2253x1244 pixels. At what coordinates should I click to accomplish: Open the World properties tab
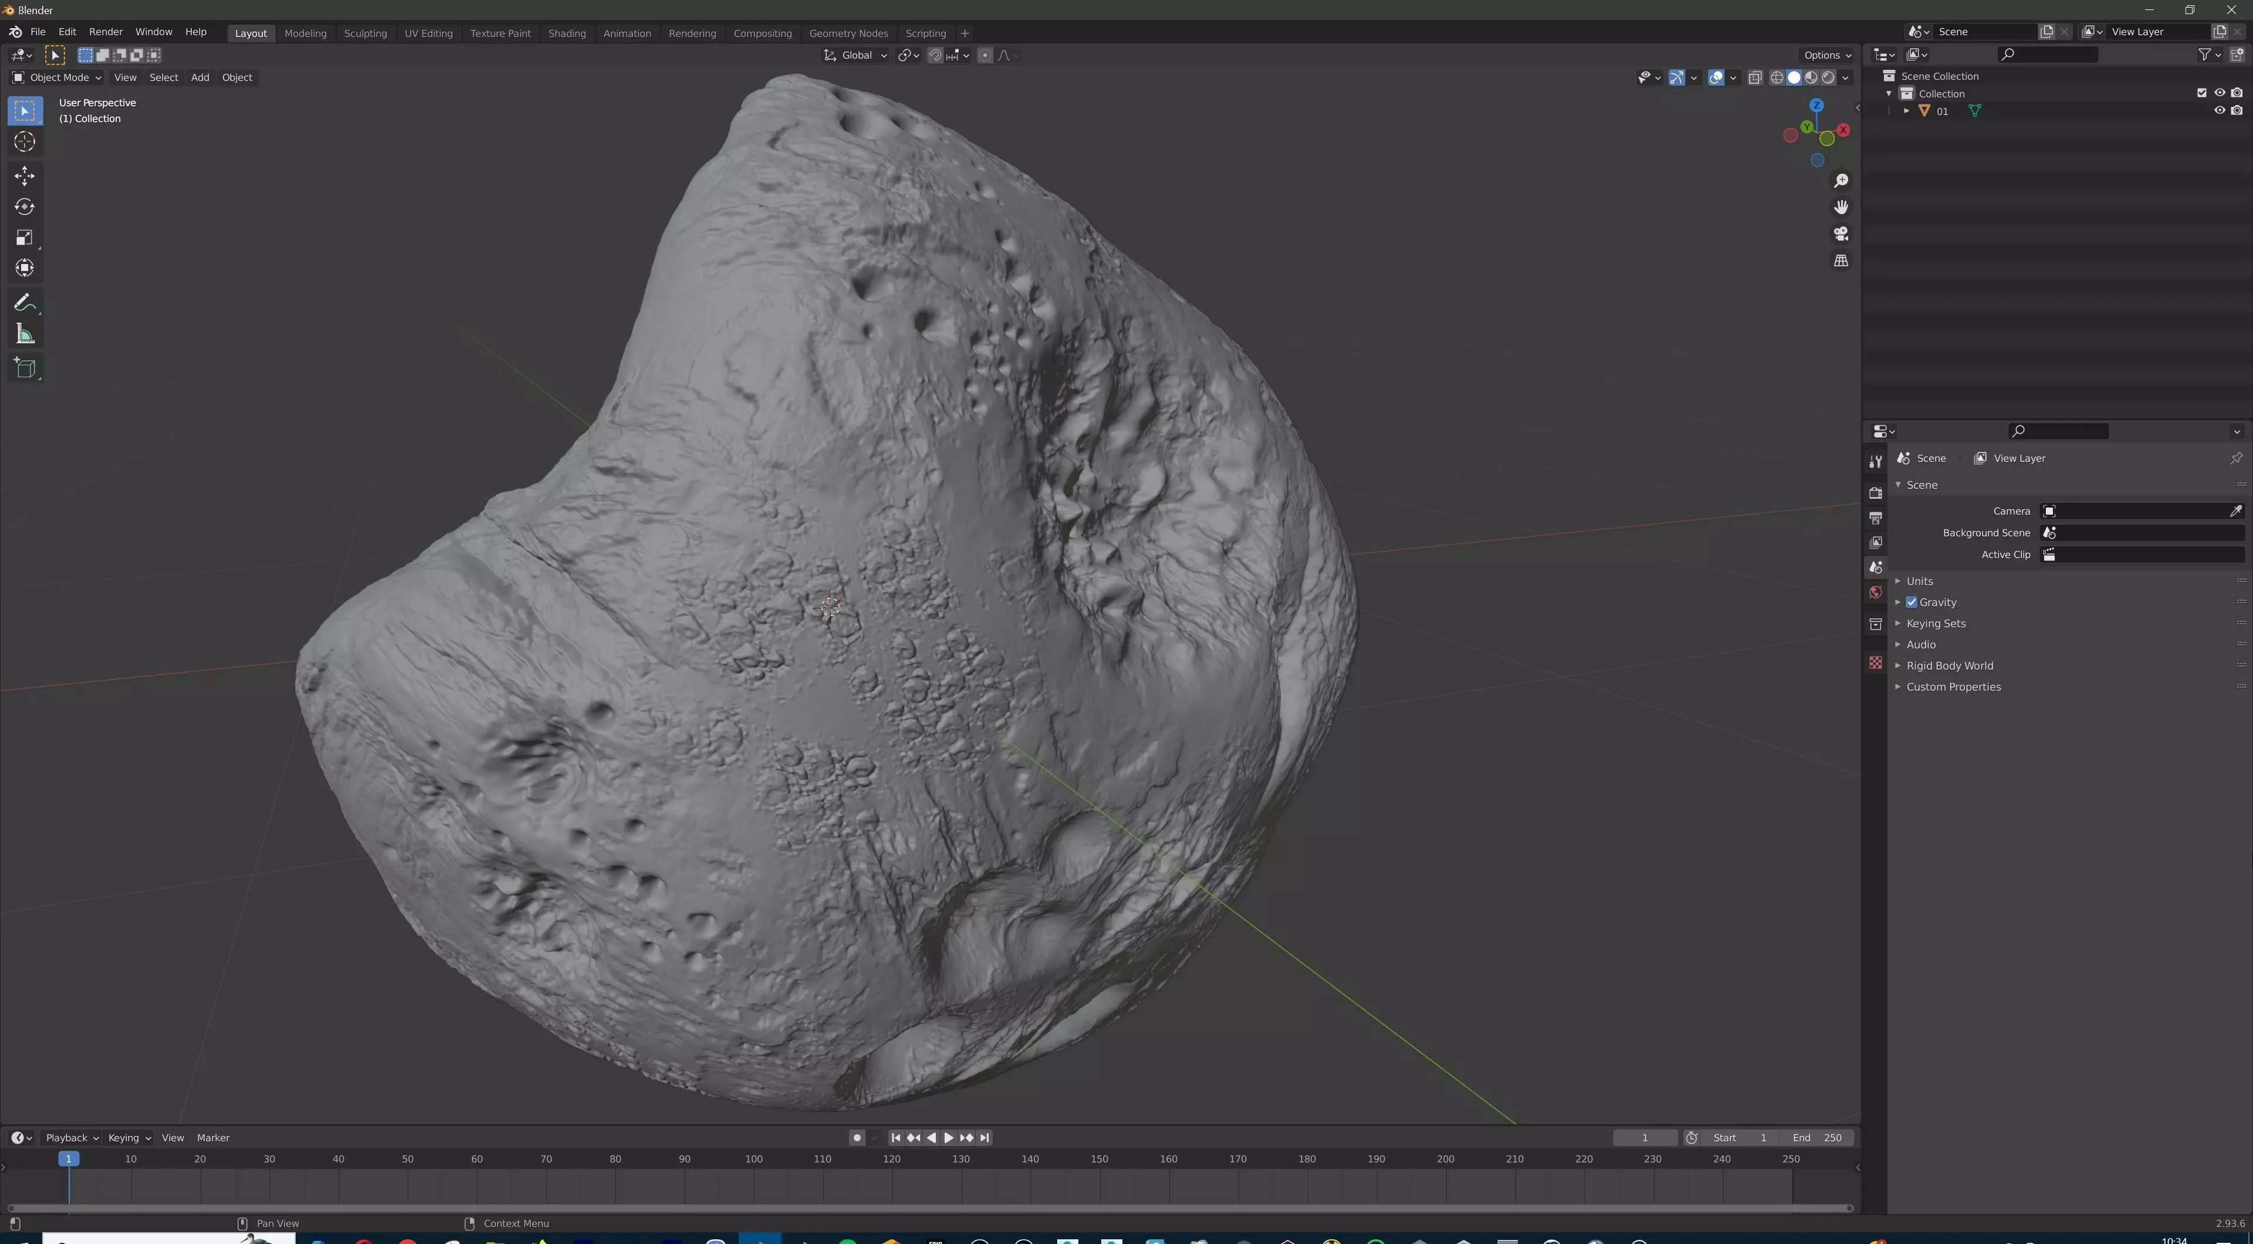pyautogui.click(x=1875, y=592)
